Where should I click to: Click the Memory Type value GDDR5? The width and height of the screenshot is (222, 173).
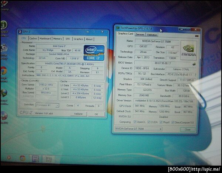(x=147, y=90)
